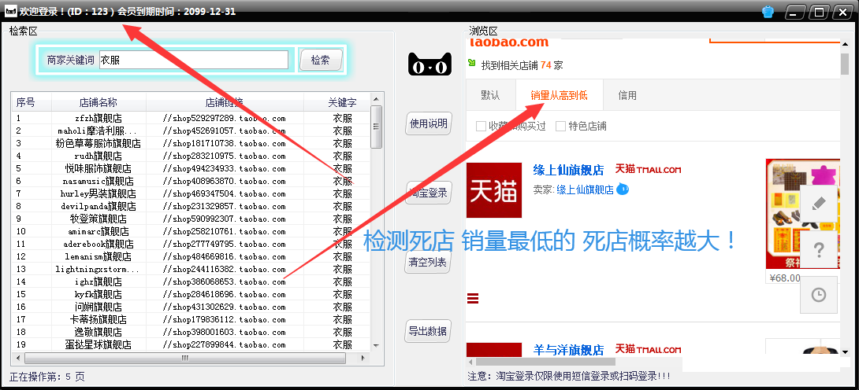The height and width of the screenshot is (390, 859).
Task: Select row 10 amimarc旗舰店
Action: [x=191, y=231]
